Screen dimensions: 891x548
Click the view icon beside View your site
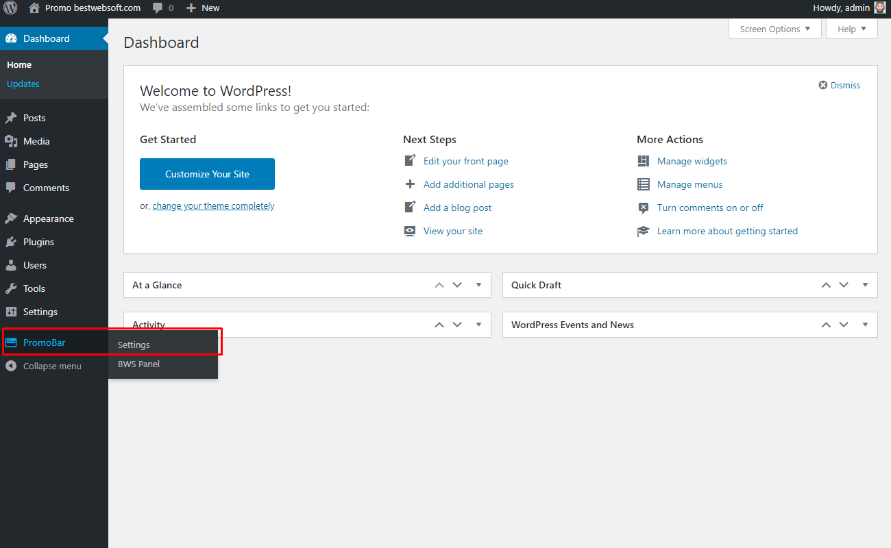410,231
